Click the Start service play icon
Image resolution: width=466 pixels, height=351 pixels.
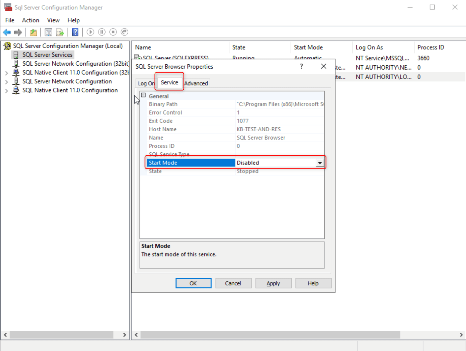pos(90,32)
